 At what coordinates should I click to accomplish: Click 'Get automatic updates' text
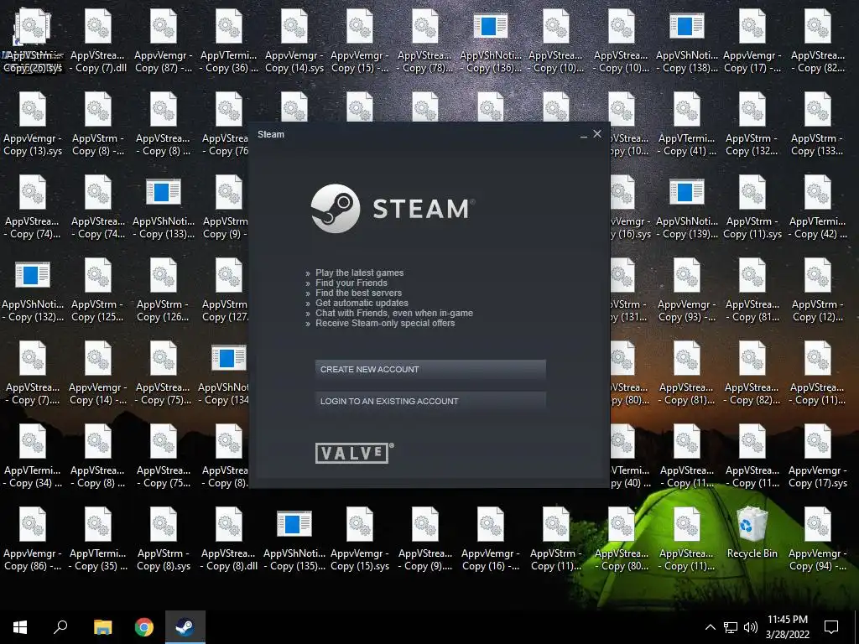click(x=362, y=303)
